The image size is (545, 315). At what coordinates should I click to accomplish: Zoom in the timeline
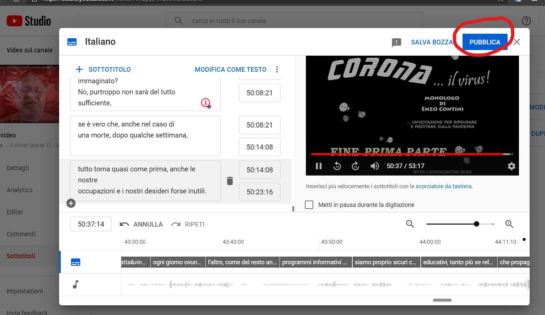509,224
